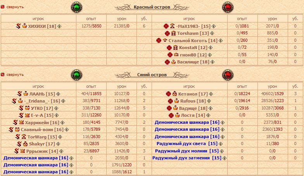Click the Синий остров section title

point(152,75)
